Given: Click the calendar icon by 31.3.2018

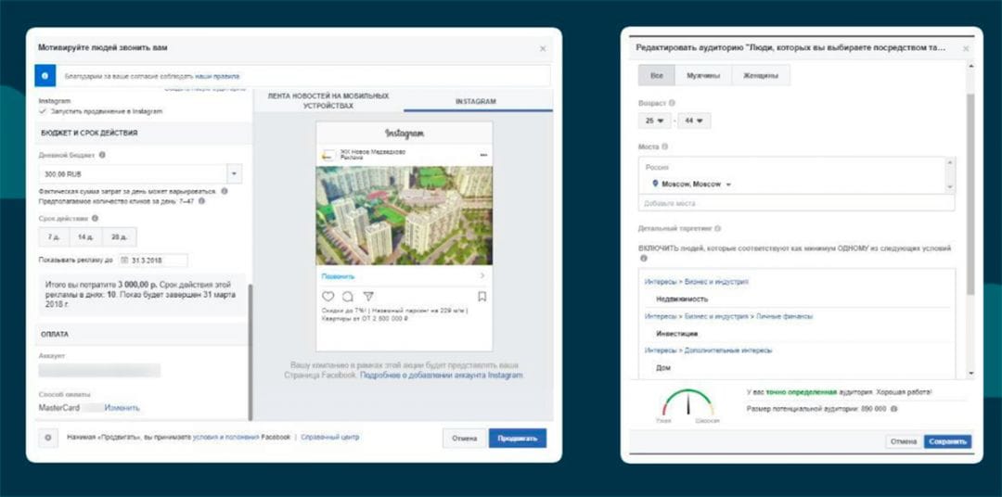Looking at the screenshot, I should 124,261.
